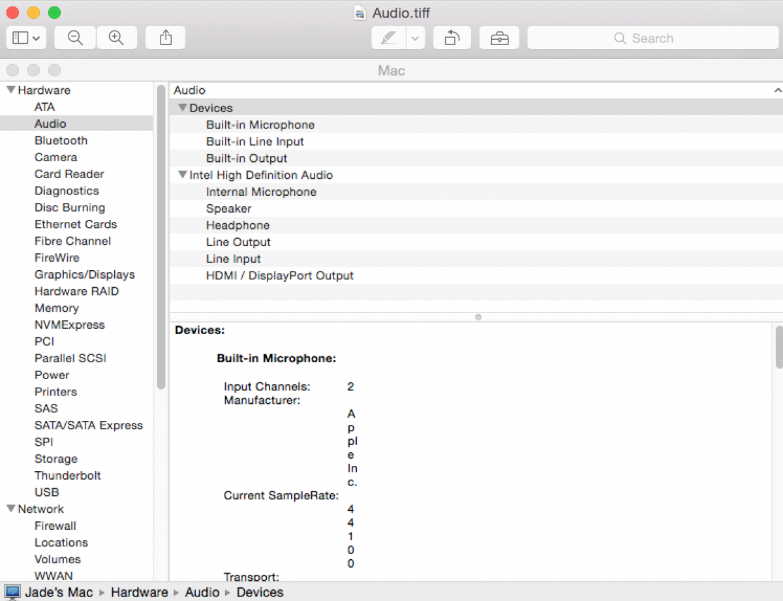Select Hardware RAID entry
Image resolution: width=783 pixels, height=601 pixels.
tap(76, 292)
